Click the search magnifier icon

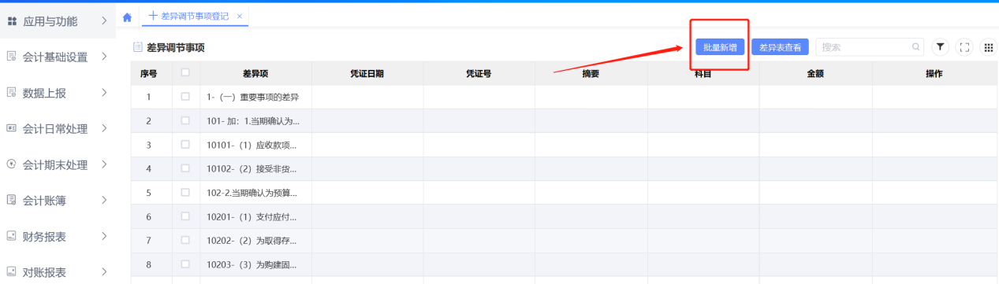pos(915,47)
